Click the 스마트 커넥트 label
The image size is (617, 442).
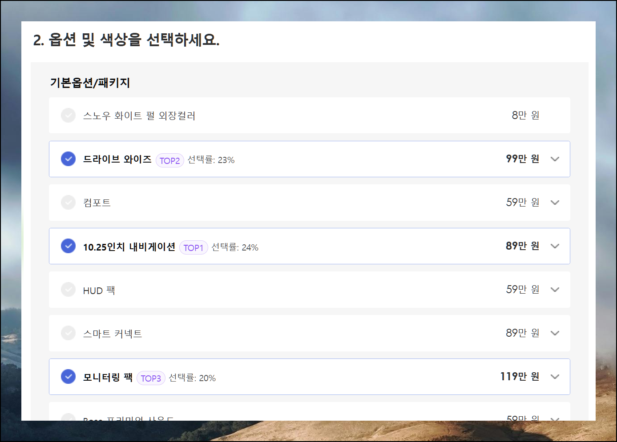tap(113, 333)
